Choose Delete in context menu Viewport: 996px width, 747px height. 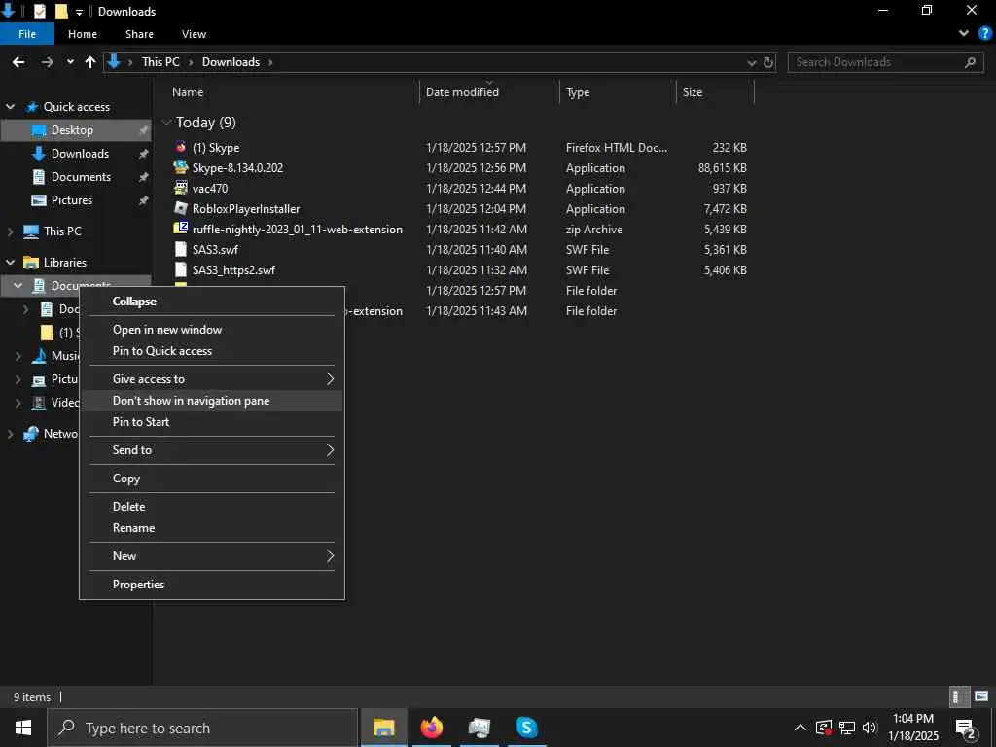click(211, 507)
